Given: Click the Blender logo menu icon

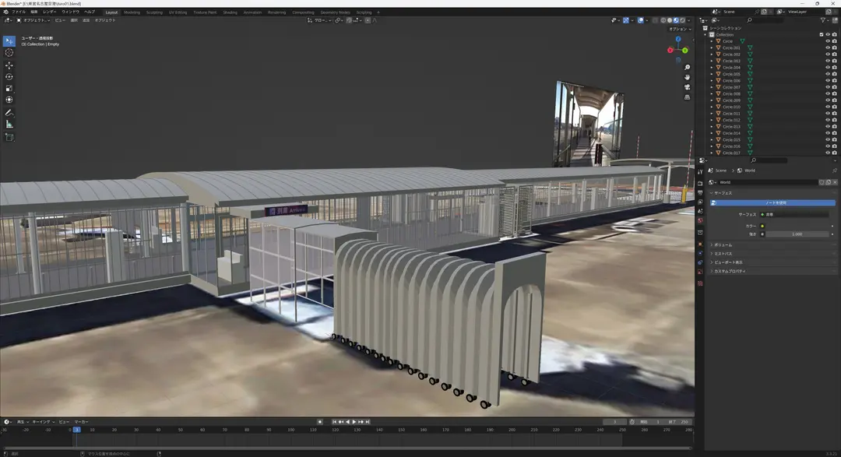Looking at the screenshot, I should [x=5, y=12].
